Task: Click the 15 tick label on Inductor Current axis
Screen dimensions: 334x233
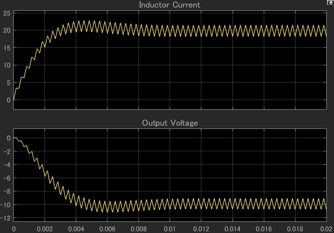Action: click(x=7, y=48)
